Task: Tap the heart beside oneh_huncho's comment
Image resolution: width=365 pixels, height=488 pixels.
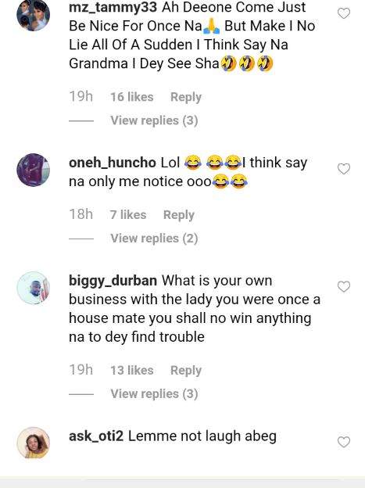Action: pos(344,169)
